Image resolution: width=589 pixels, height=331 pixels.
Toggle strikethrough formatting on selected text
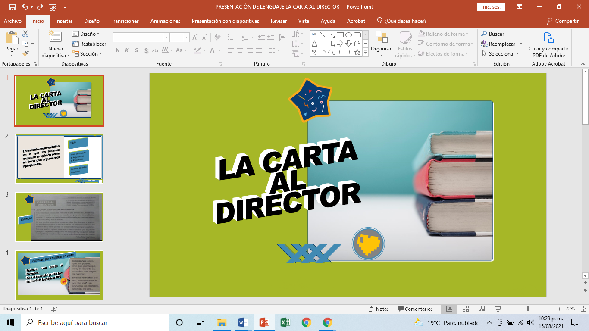coord(156,50)
